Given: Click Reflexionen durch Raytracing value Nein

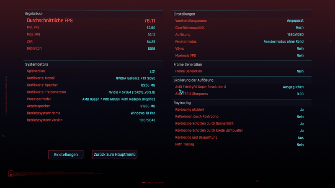Looking at the screenshot, I should 300,117.
